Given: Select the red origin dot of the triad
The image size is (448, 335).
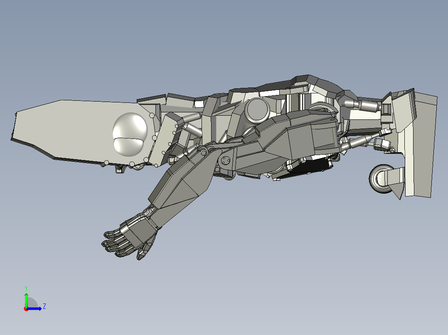Looking at the screenshot, I should (26, 309).
